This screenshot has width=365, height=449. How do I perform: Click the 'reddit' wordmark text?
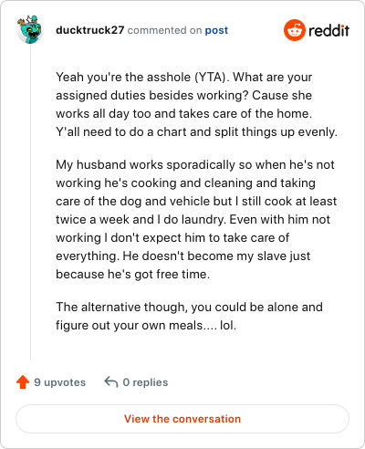click(328, 30)
